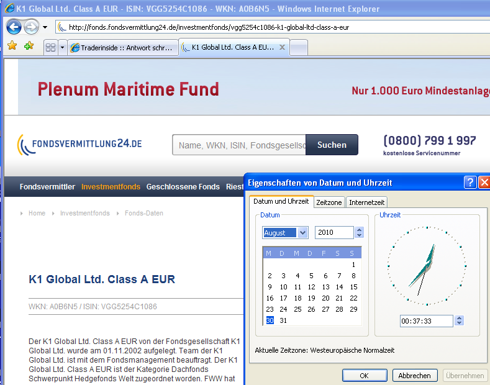The width and height of the screenshot is (490, 385).
Task: Click the browser Back arrow button
Action: 14,27
